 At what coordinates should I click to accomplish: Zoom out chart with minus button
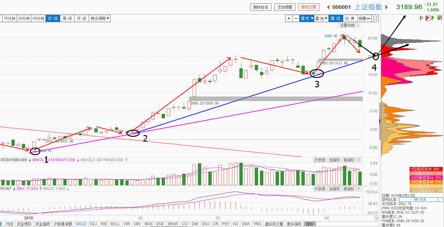(296, 18)
